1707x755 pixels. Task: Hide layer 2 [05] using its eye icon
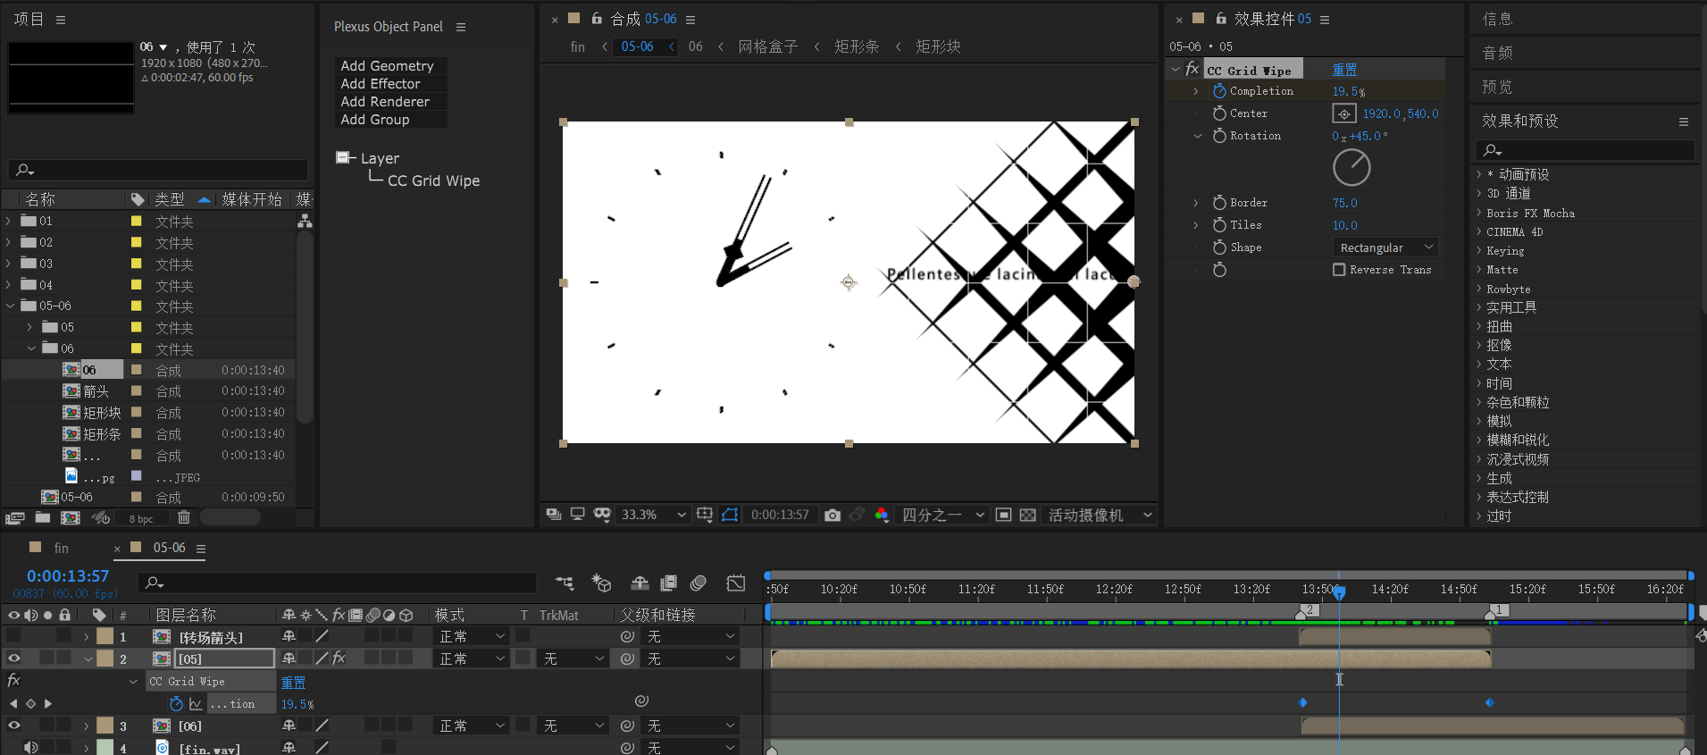tap(14, 659)
